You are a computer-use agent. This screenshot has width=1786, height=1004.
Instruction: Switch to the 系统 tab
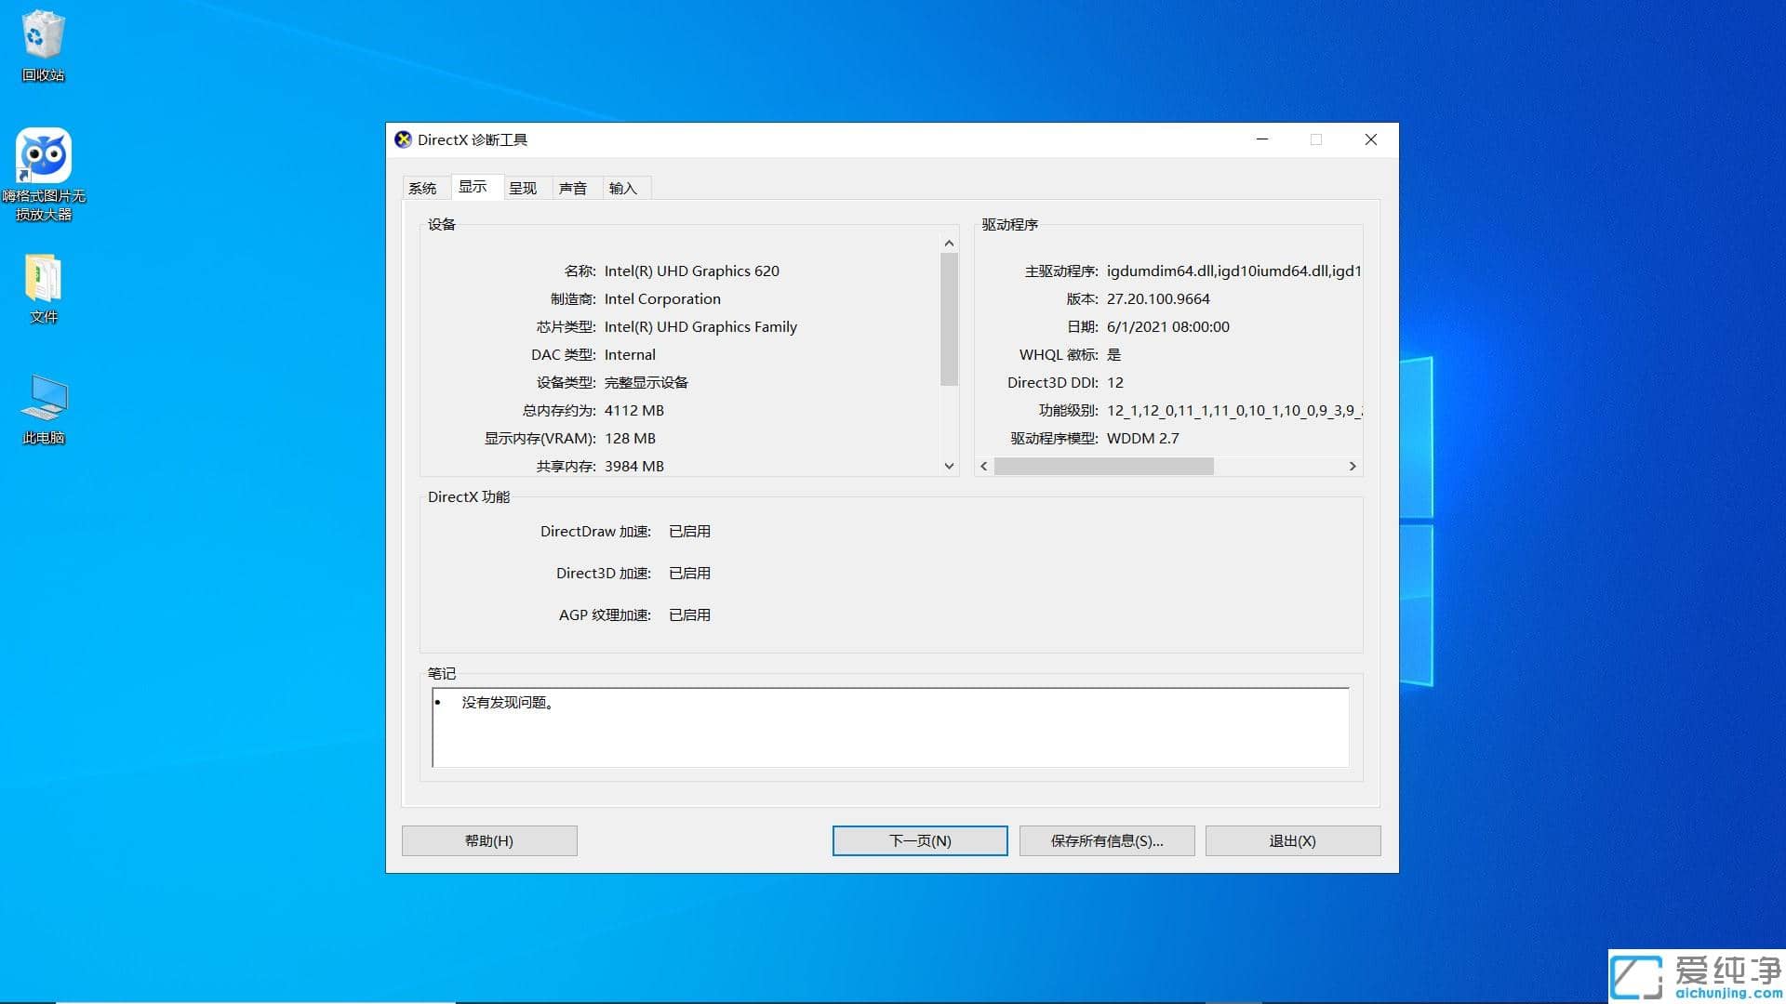click(423, 188)
